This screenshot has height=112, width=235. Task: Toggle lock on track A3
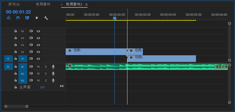click(16, 80)
